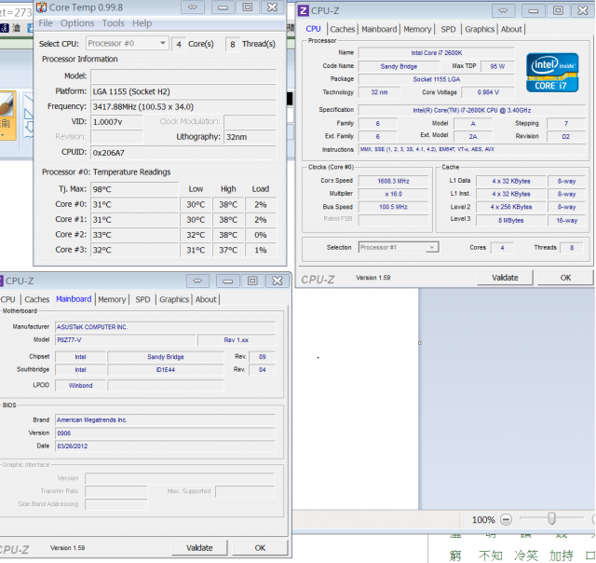Select Mainboard tab in lower CPU-Z window
The height and width of the screenshot is (563, 596).
click(74, 299)
